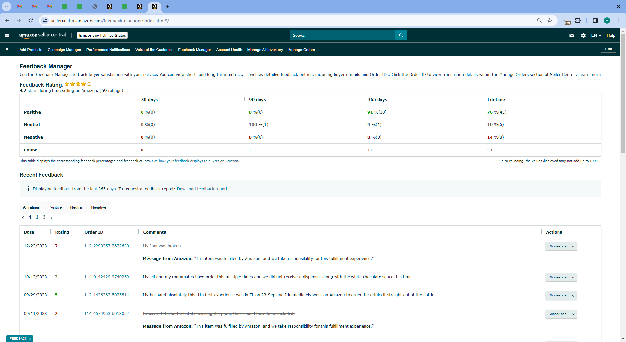The width and height of the screenshot is (626, 342).
Task: Click the Lifetime positive value '76 %(45)'
Action: pos(497,112)
